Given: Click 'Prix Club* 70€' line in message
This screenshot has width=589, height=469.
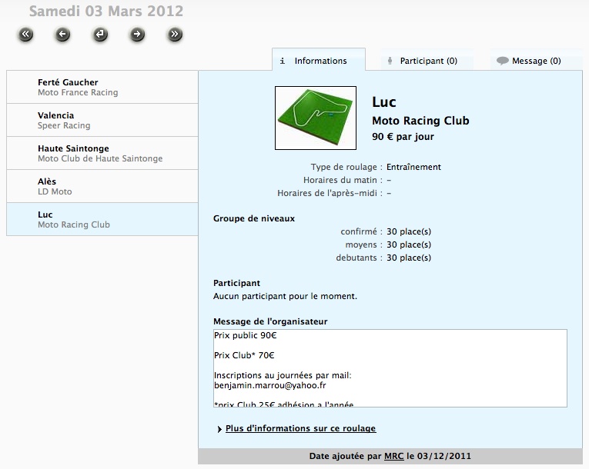Looking at the screenshot, I should [244, 355].
